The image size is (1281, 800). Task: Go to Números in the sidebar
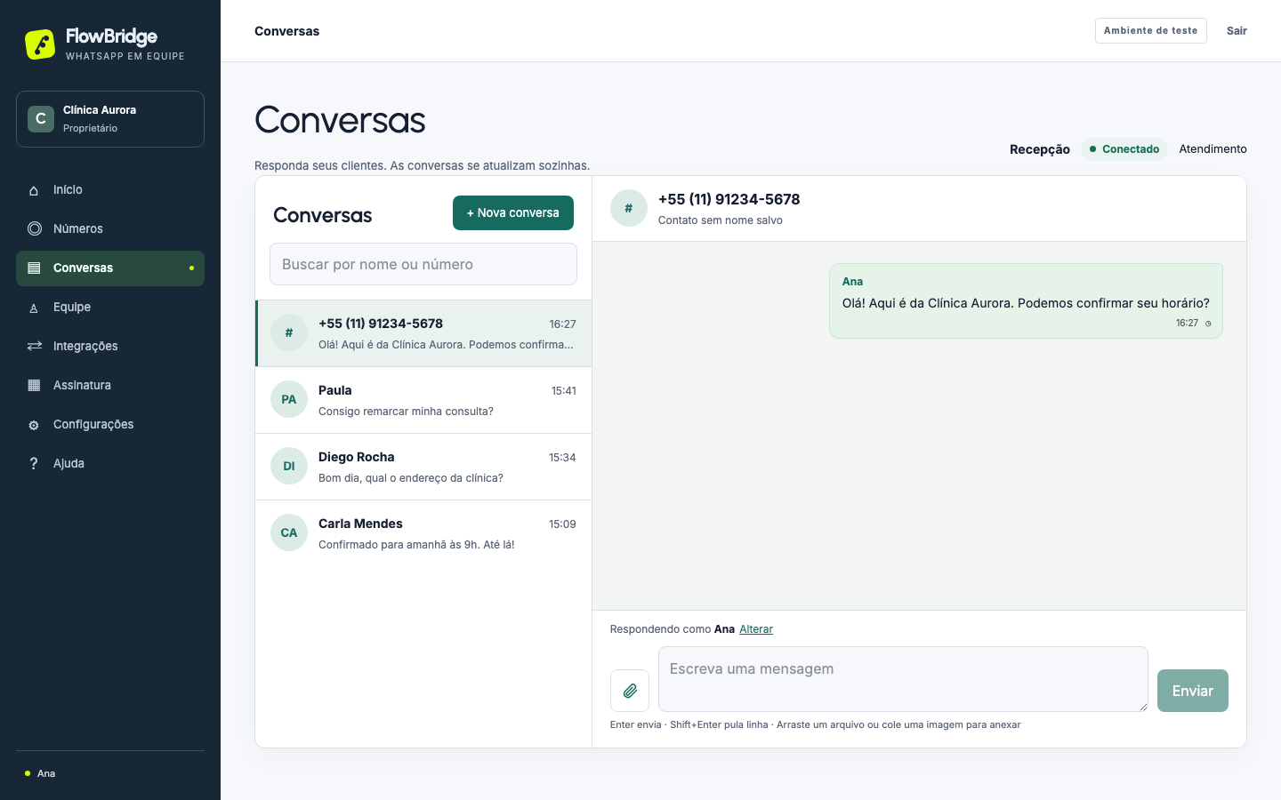click(x=110, y=229)
